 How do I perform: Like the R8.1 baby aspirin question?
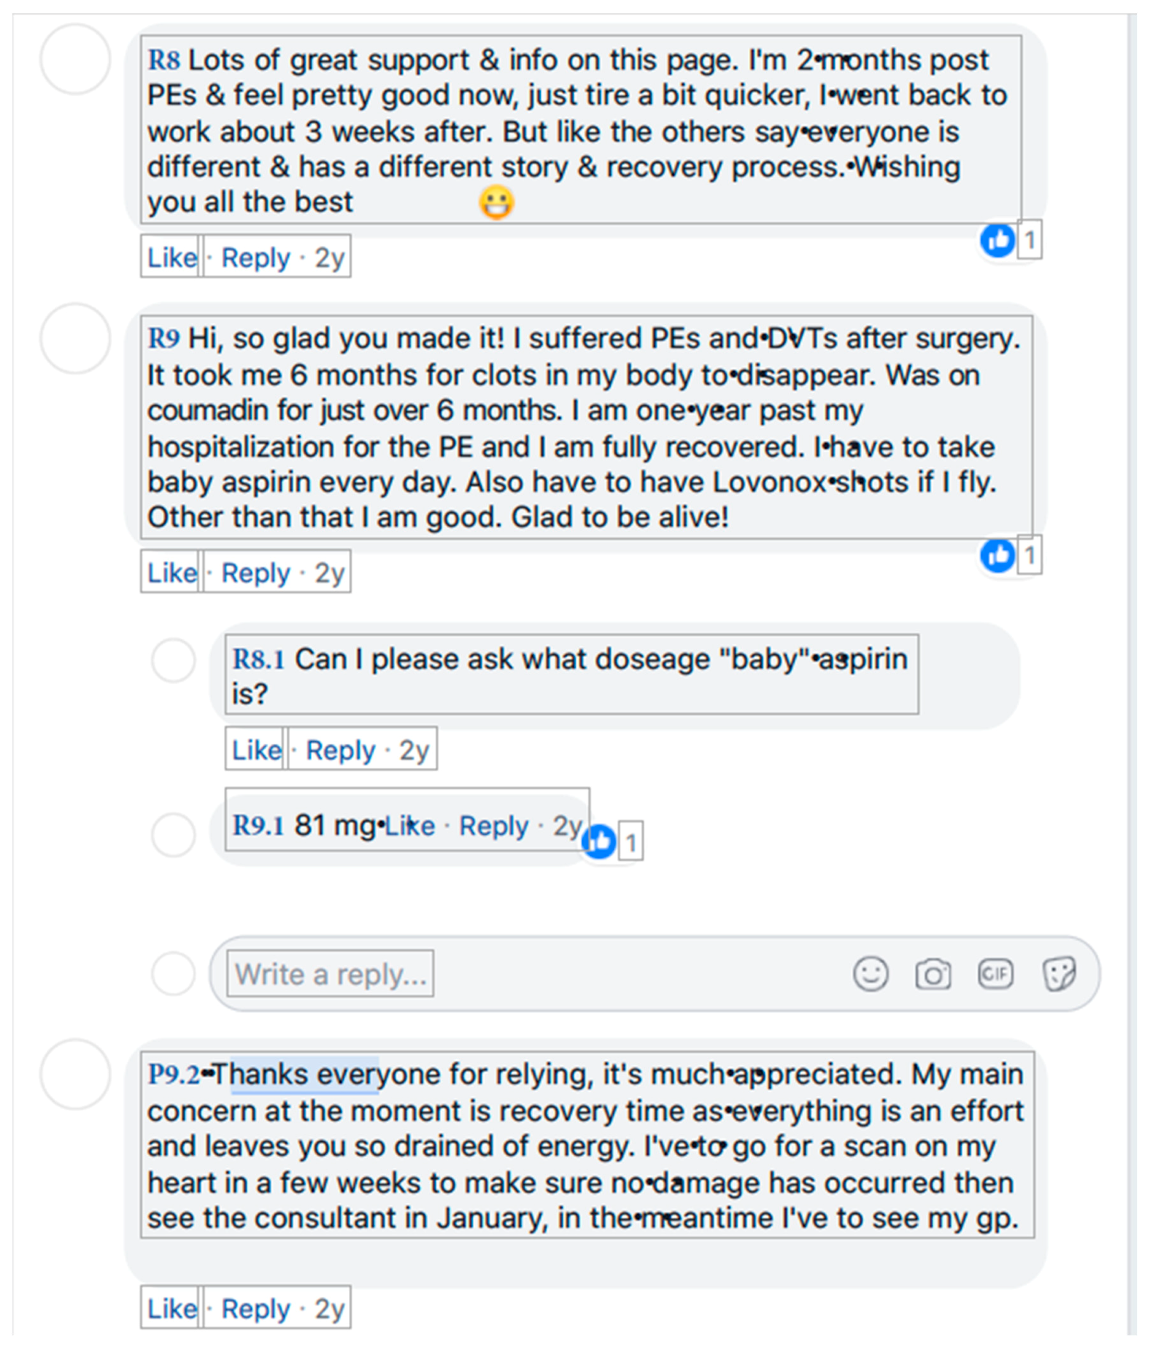coord(256,750)
